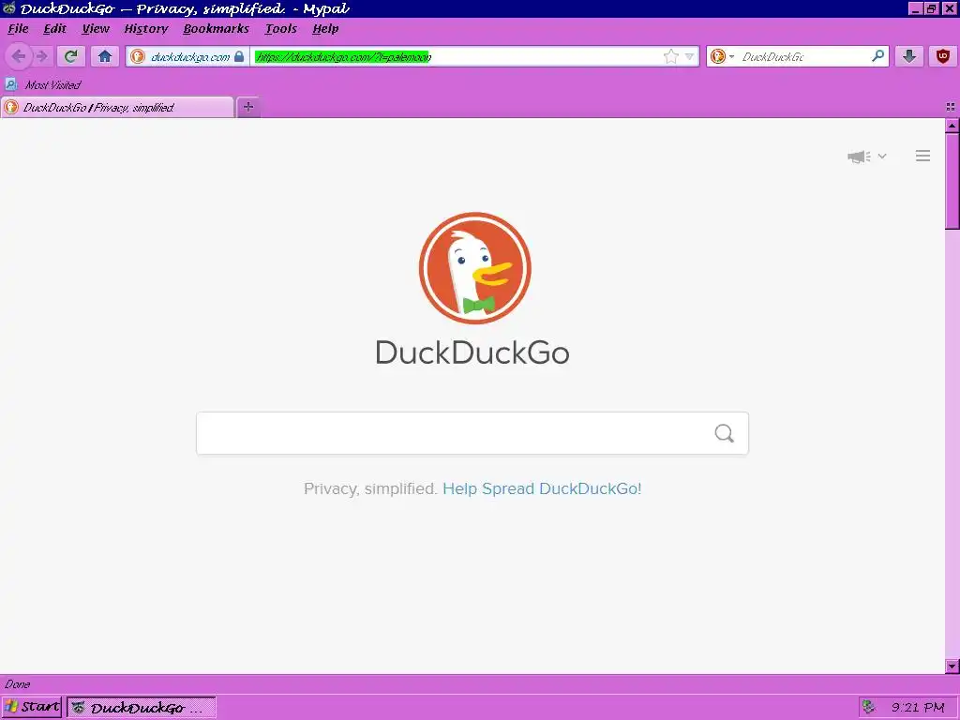This screenshot has width=960, height=720.
Task: Open search engine selector dropdown
Action: 722,57
